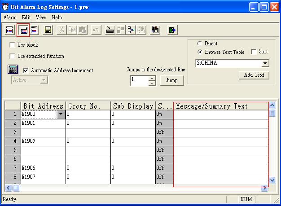Expand the 2:CHINA text table dropdown
Image resolution: width=281 pixels, height=206 pixels.
[265, 63]
